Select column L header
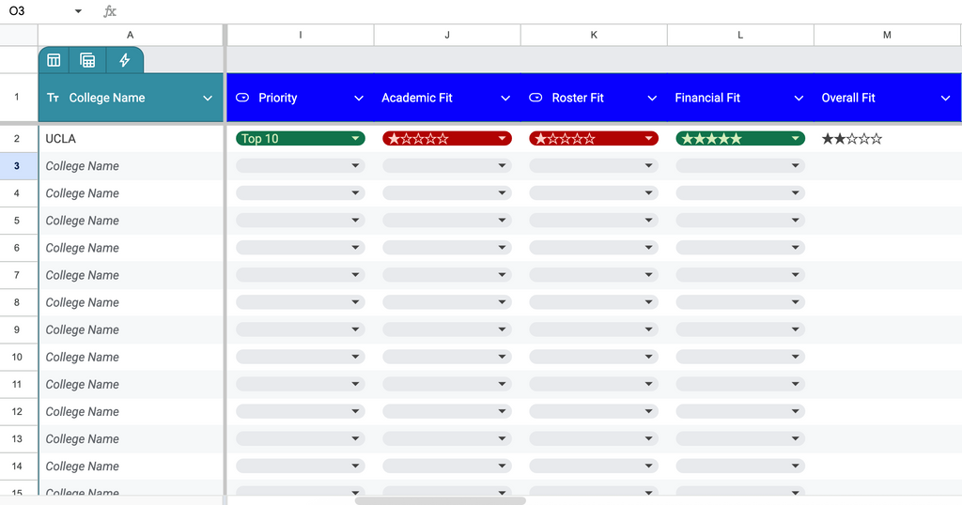 point(740,35)
